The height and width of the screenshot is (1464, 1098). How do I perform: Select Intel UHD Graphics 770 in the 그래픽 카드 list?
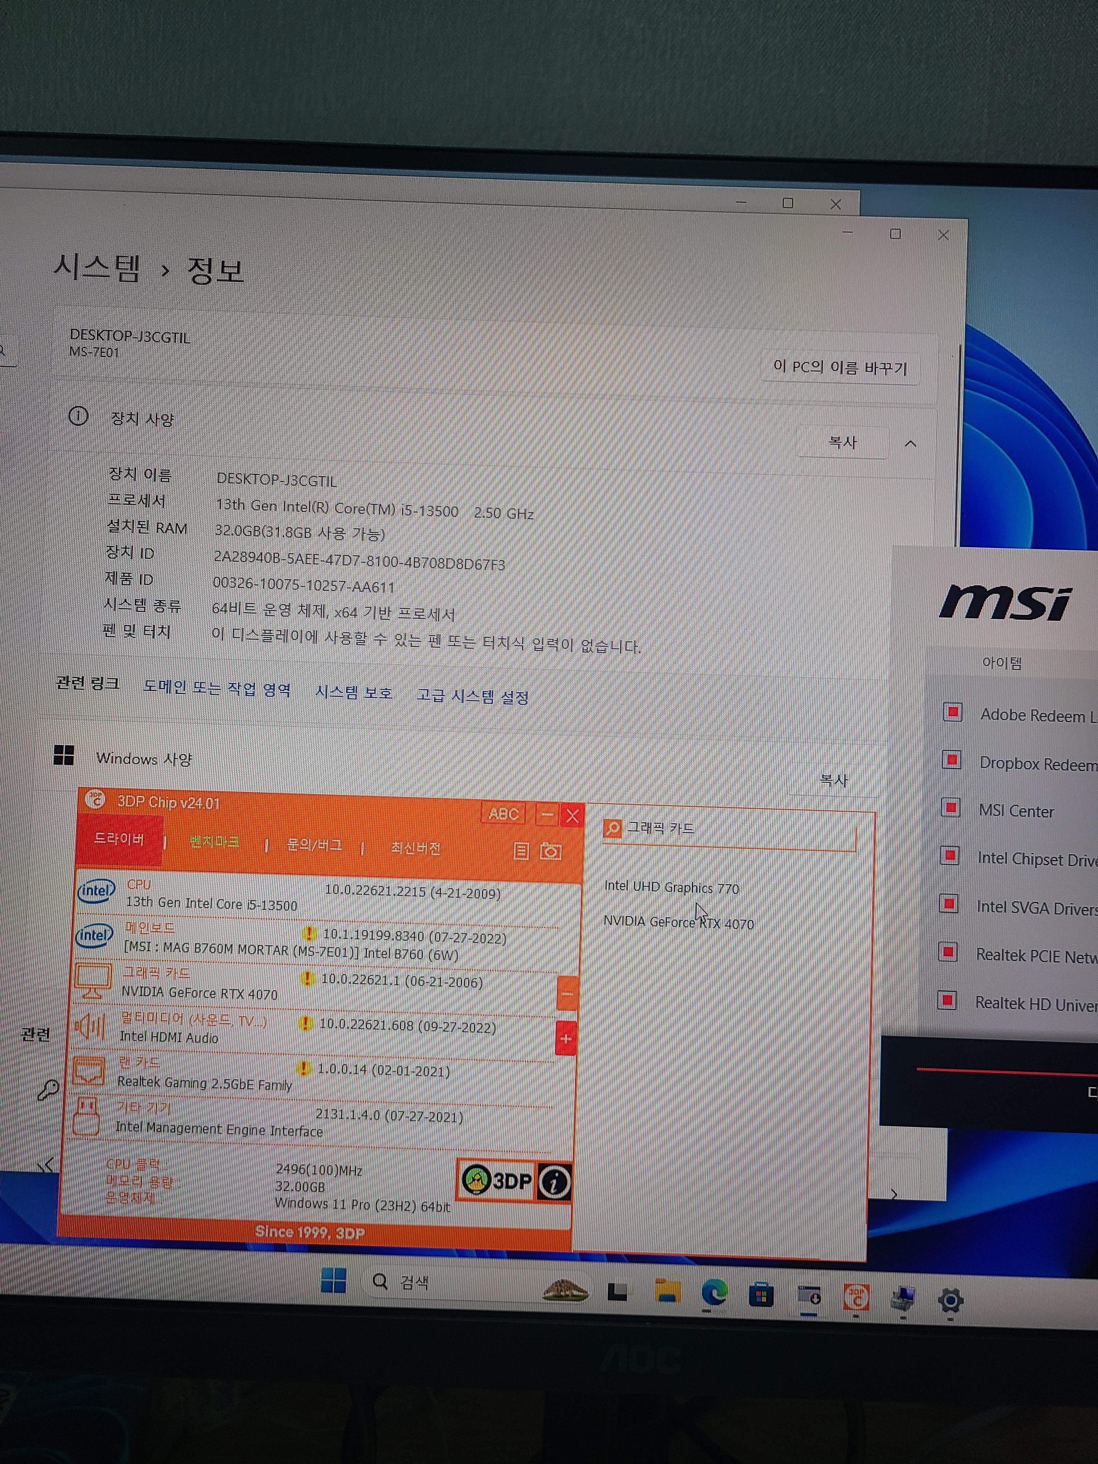pyautogui.click(x=671, y=887)
